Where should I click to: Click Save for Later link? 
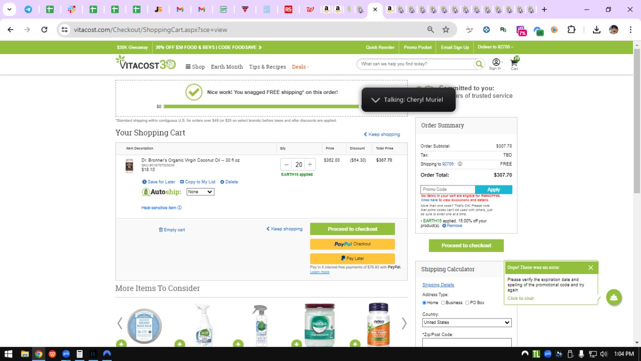coord(159,182)
